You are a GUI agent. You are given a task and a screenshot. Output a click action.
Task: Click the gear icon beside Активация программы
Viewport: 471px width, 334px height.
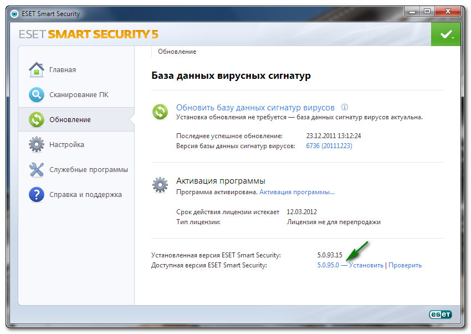tap(160, 185)
